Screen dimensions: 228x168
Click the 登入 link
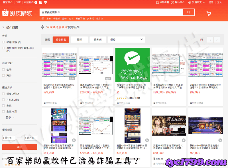(x=219, y=2)
